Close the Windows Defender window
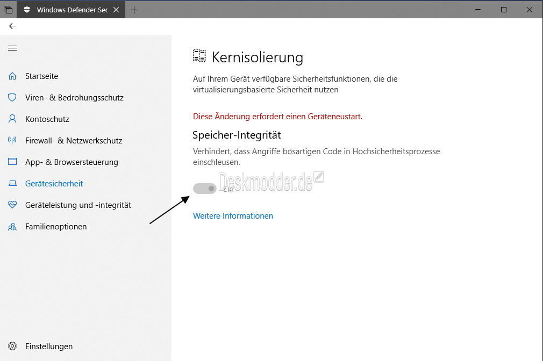 point(530,10)
